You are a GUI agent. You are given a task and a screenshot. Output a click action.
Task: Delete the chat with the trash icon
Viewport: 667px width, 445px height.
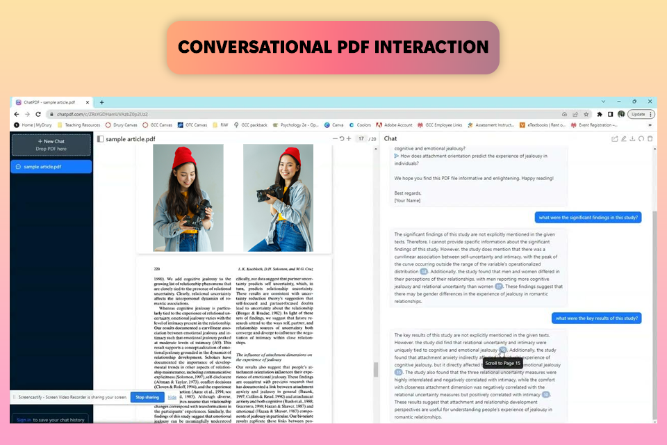[x=650, y=139]
